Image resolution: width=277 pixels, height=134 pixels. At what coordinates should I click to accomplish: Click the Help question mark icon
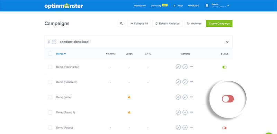point(175,6)
